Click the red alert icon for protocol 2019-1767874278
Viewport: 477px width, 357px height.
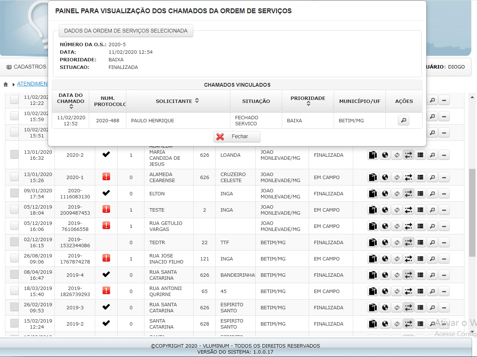point(106,258)
